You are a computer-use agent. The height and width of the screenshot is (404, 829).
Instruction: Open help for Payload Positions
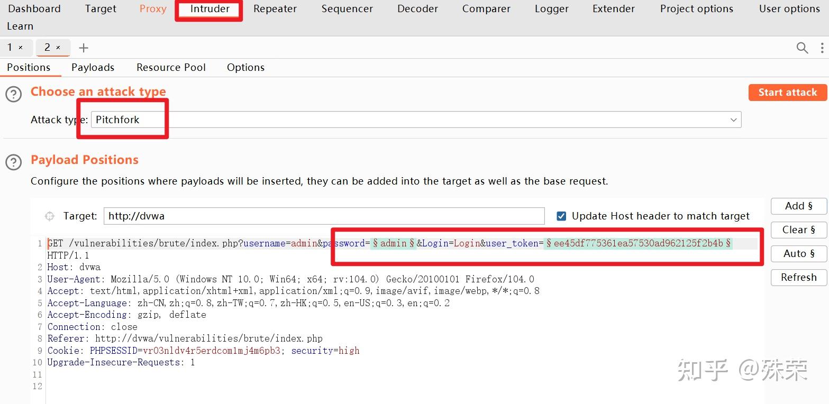pyautogui.click(x=14, y=162)
